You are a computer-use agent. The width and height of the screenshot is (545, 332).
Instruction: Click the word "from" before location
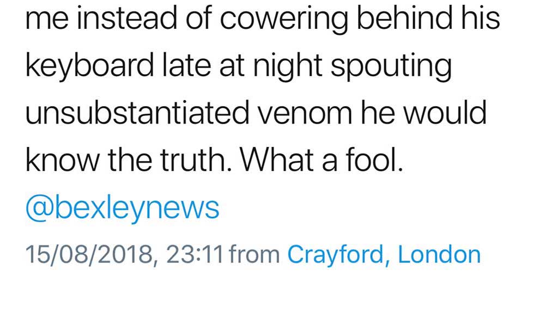tap(255, 254)
